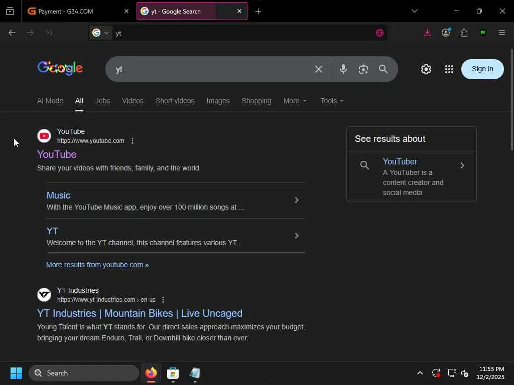
Task: Click the chevron beside Music sitelink
Action: (x=297, y=200)
